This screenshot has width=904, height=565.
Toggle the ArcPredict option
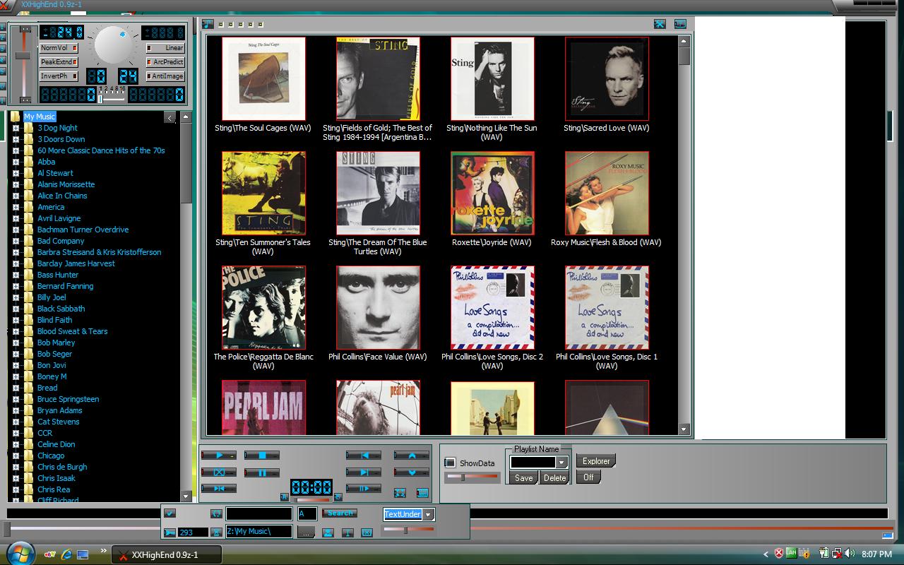pos(166,62)
